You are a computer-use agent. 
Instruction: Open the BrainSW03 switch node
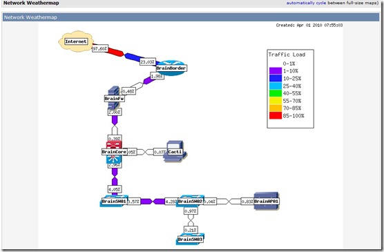point(190,239)
